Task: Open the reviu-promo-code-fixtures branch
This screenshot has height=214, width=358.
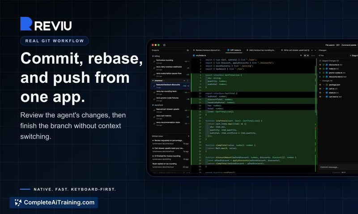Action: pyautogui.click(x=171, y=99)
